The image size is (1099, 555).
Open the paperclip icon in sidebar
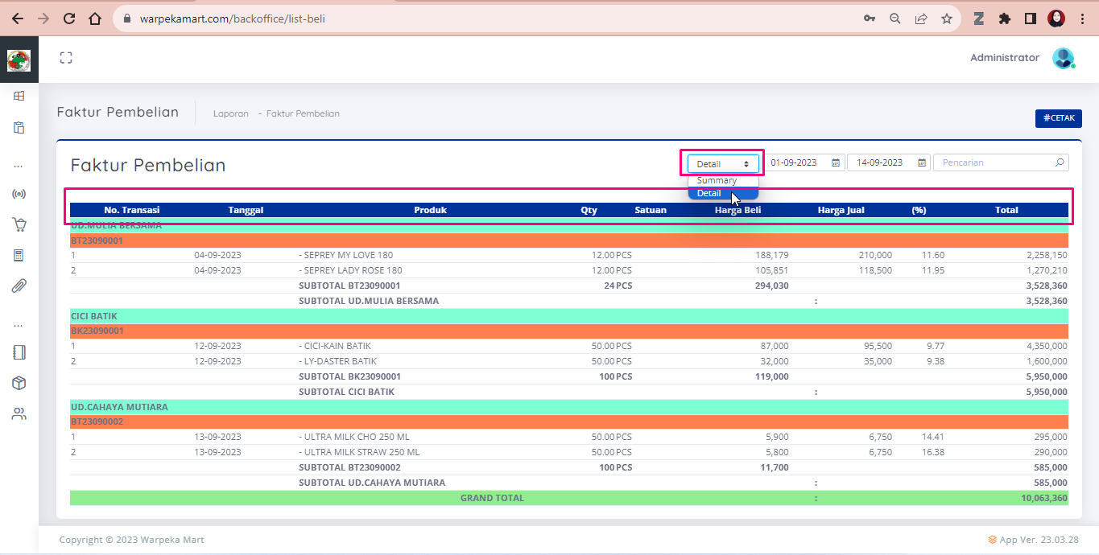tap(19, 286)
